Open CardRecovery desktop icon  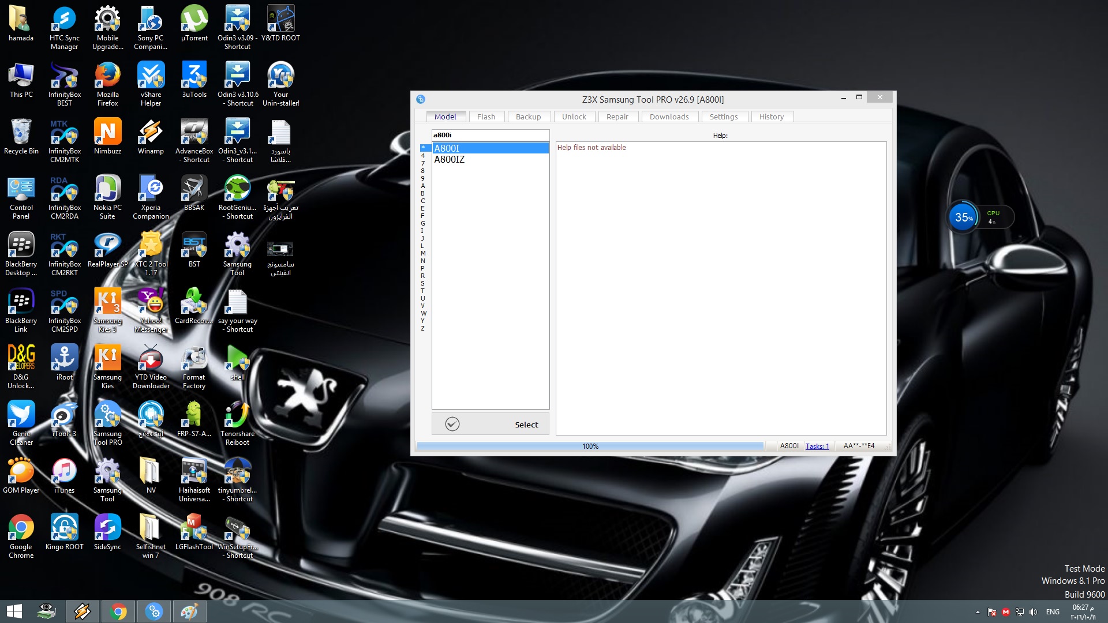tap(194, 306)
